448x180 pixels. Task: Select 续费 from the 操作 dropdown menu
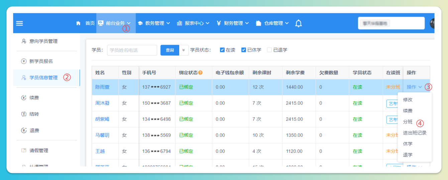(x=408, y=111)
